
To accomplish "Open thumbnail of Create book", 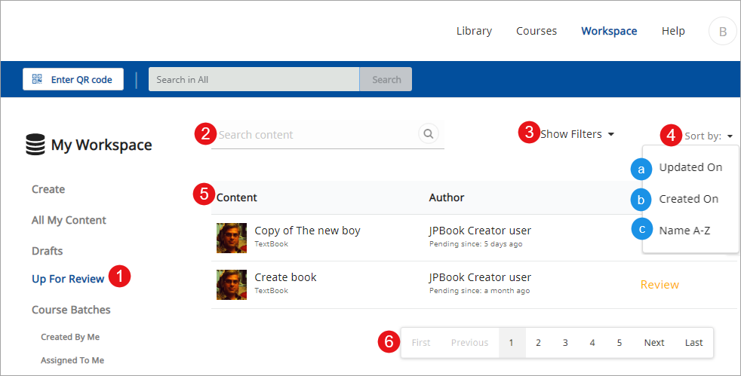I will coord(232,284).
